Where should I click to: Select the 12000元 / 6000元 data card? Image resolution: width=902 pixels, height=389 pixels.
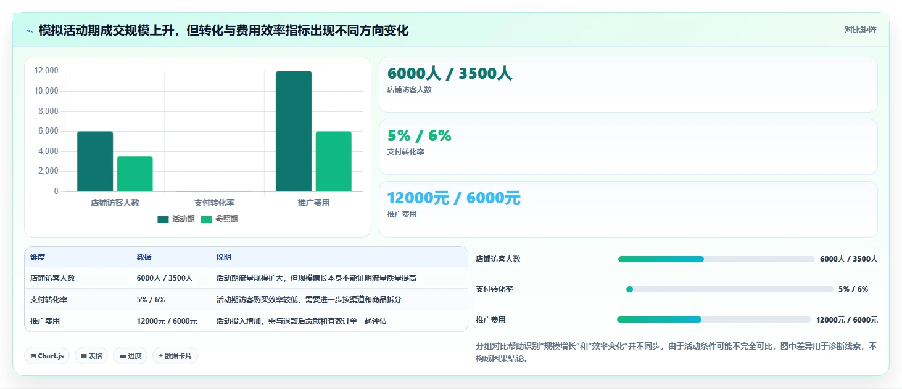pyautogui.click(x=628, y=209)
